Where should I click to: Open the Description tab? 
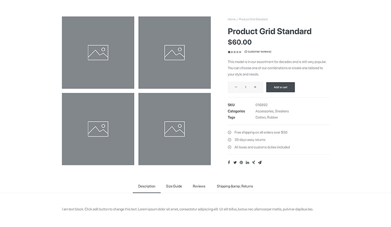147,186
